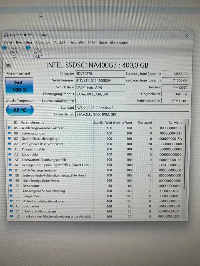The height and width of the screenshot is (266, 200).
Task: Click the status dot for Unerwartete Spannungsabfälle
Action: tap(10, 160)
